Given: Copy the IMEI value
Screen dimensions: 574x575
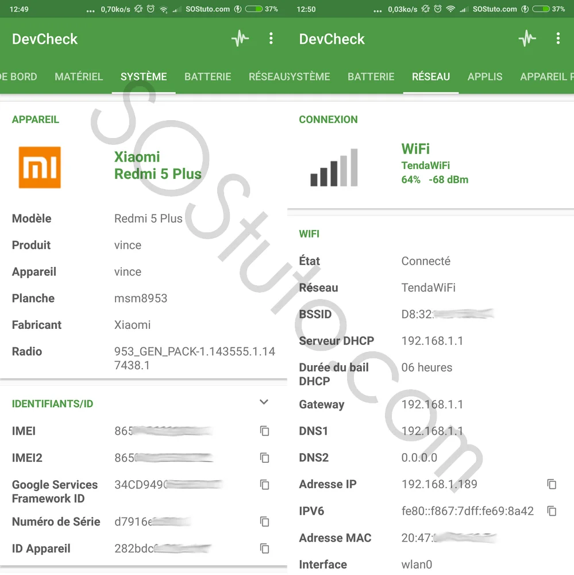Looking at the screenshot, I should pyautogui.click(x=264, y=431).
